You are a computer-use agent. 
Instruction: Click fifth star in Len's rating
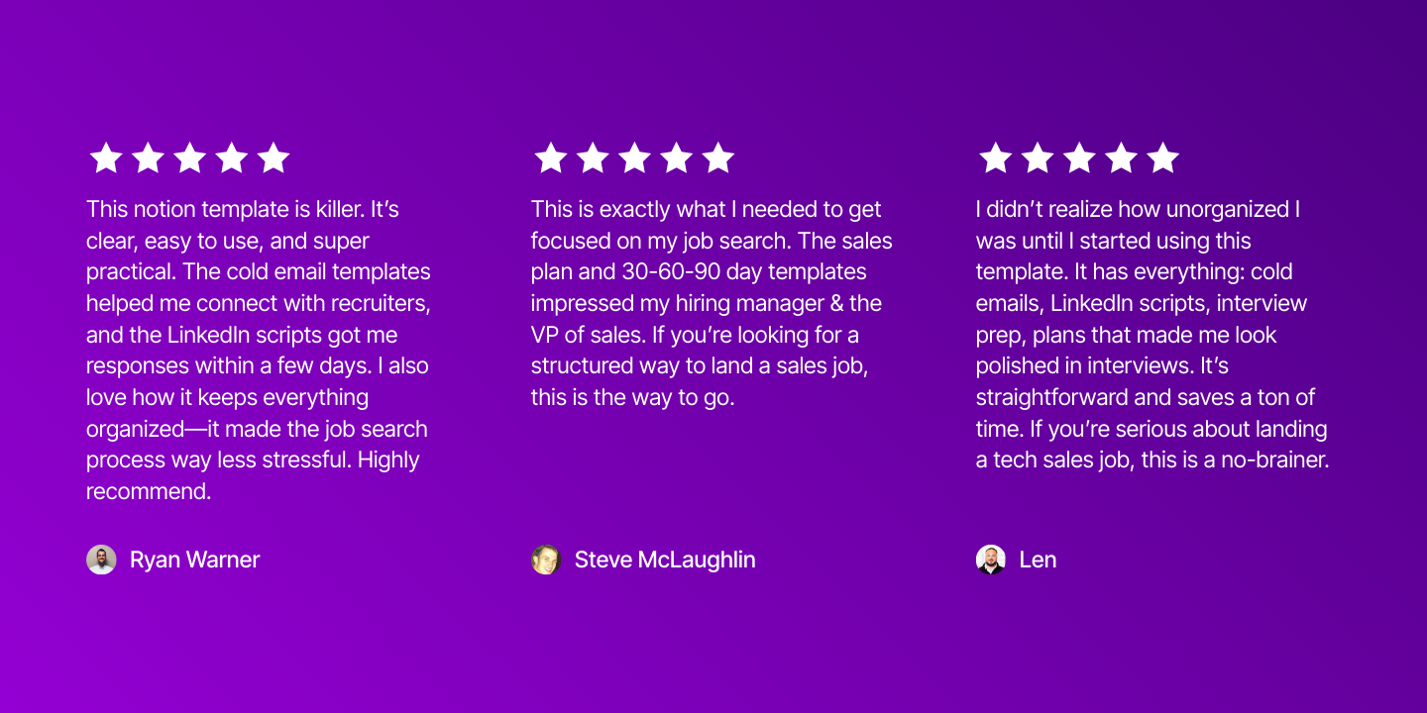click(x=1162, y=157)
